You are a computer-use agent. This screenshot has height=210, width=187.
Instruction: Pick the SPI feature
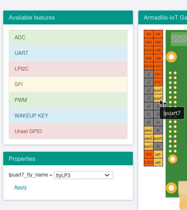click(x=68, y=84)
